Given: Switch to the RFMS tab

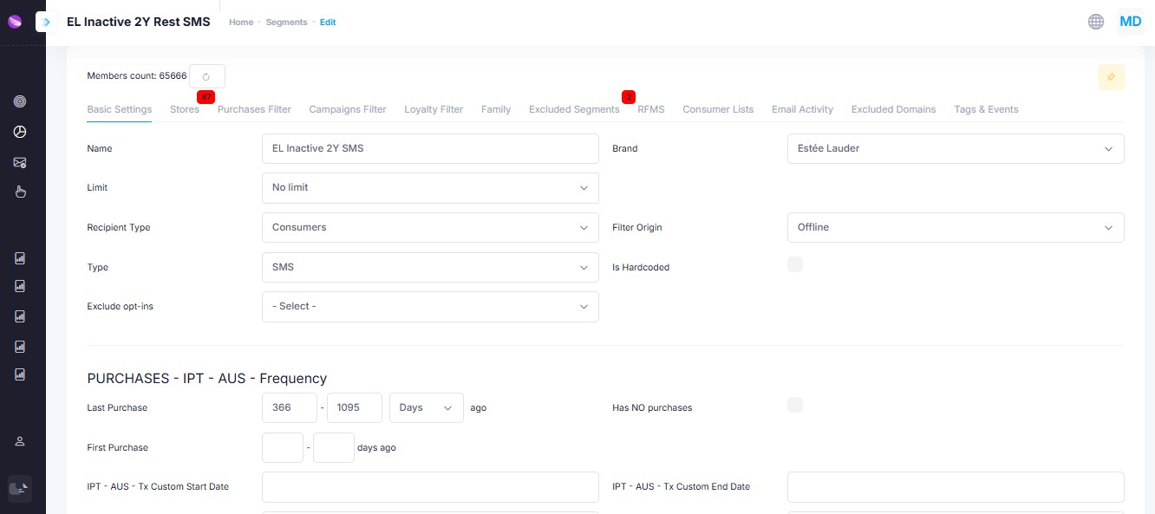Looking at the screenshot, I should point(651,109).
